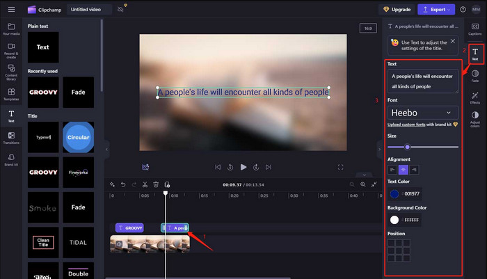Viewport: 487px width, 279px height.
Task: Add the plain Text template
Action: click(x=43, y=47)
